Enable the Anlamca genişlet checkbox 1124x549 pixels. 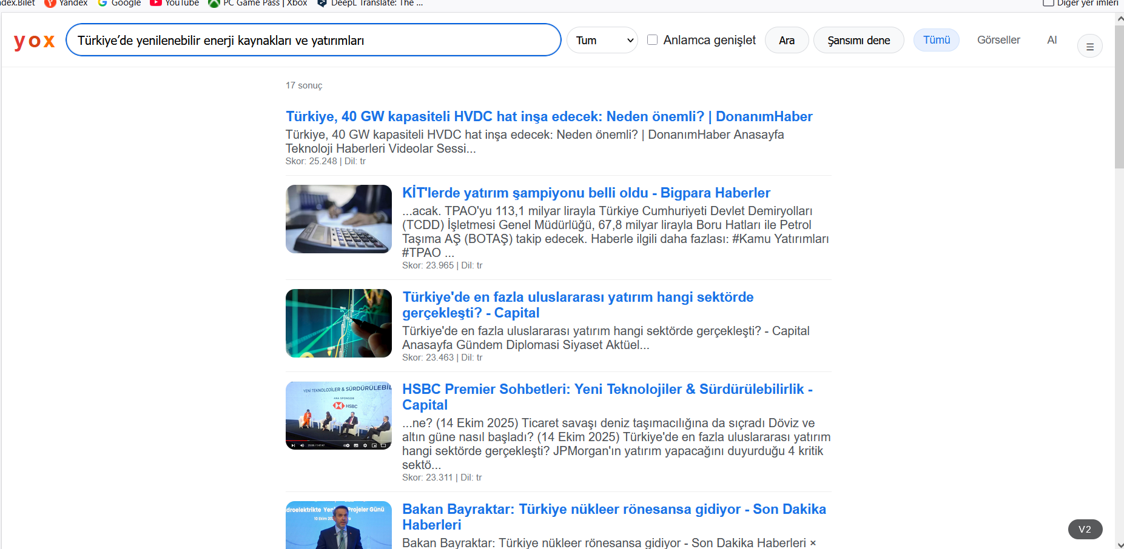(x=653, y=40)
